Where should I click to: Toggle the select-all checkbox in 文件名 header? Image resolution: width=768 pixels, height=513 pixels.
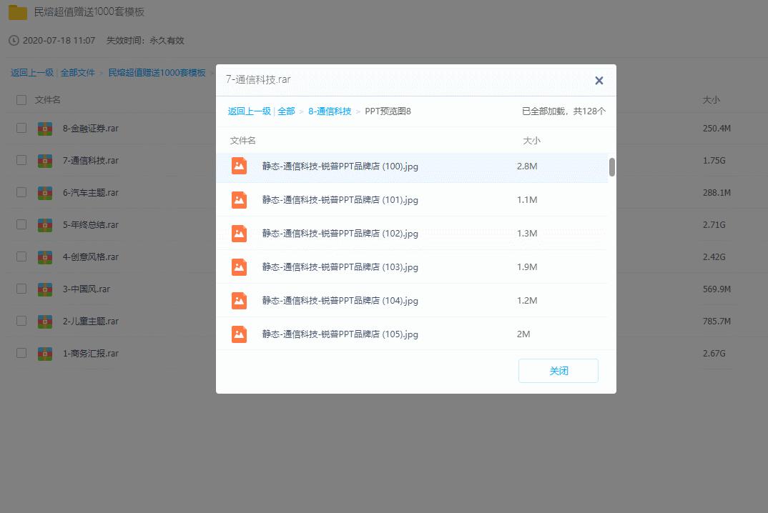click(x=21, y=100)
